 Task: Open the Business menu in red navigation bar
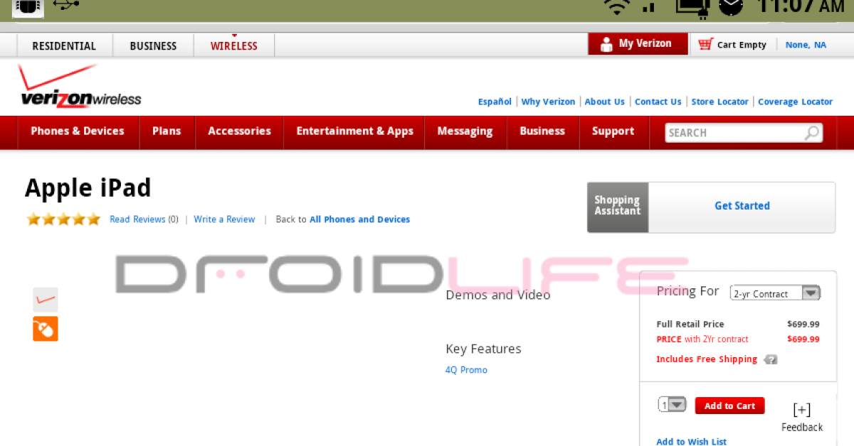point(542,131)
